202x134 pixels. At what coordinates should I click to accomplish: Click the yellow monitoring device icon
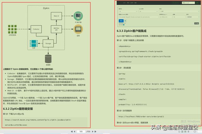pos(78,29)
